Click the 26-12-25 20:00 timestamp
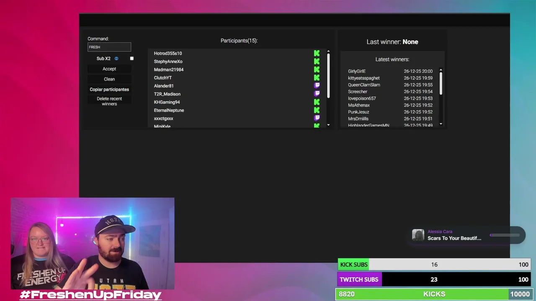Screen dimensions: 536x301 pyautogui.click(x=418, y=71)
